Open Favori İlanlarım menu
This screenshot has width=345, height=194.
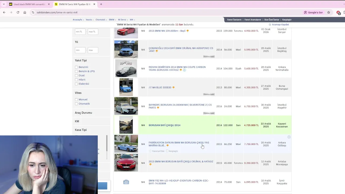point(234,20)
